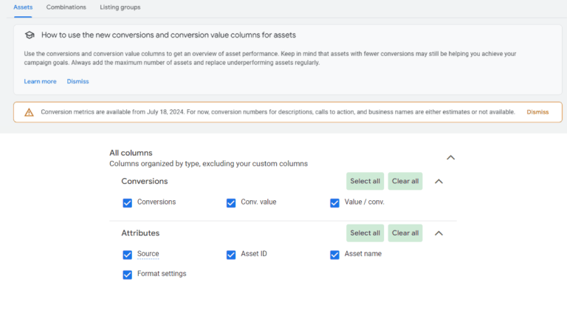The image size is (567, 319).
Task: Open the Combinations tab
Action: (x=66, y=7)
